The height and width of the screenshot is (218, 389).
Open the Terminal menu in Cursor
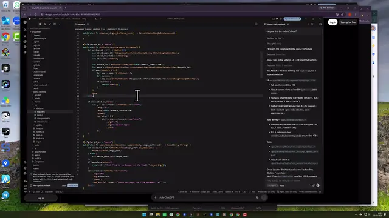(76, 19)
